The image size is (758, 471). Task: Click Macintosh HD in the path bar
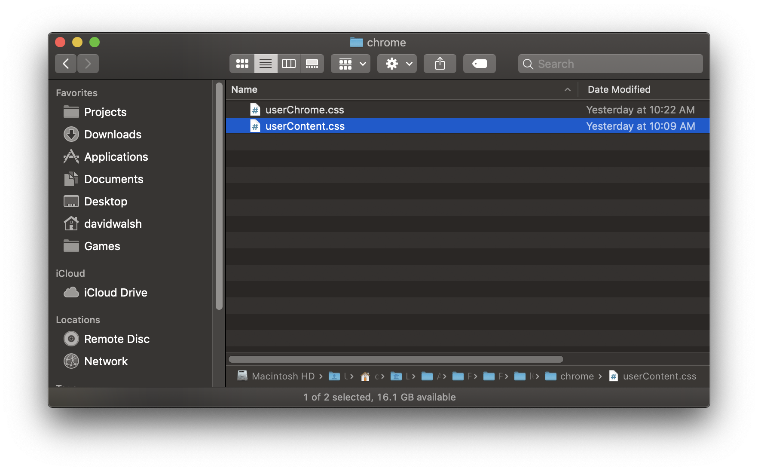click(x=276, y=376)
